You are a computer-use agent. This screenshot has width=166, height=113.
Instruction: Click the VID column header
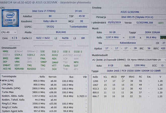click(85, 77)
